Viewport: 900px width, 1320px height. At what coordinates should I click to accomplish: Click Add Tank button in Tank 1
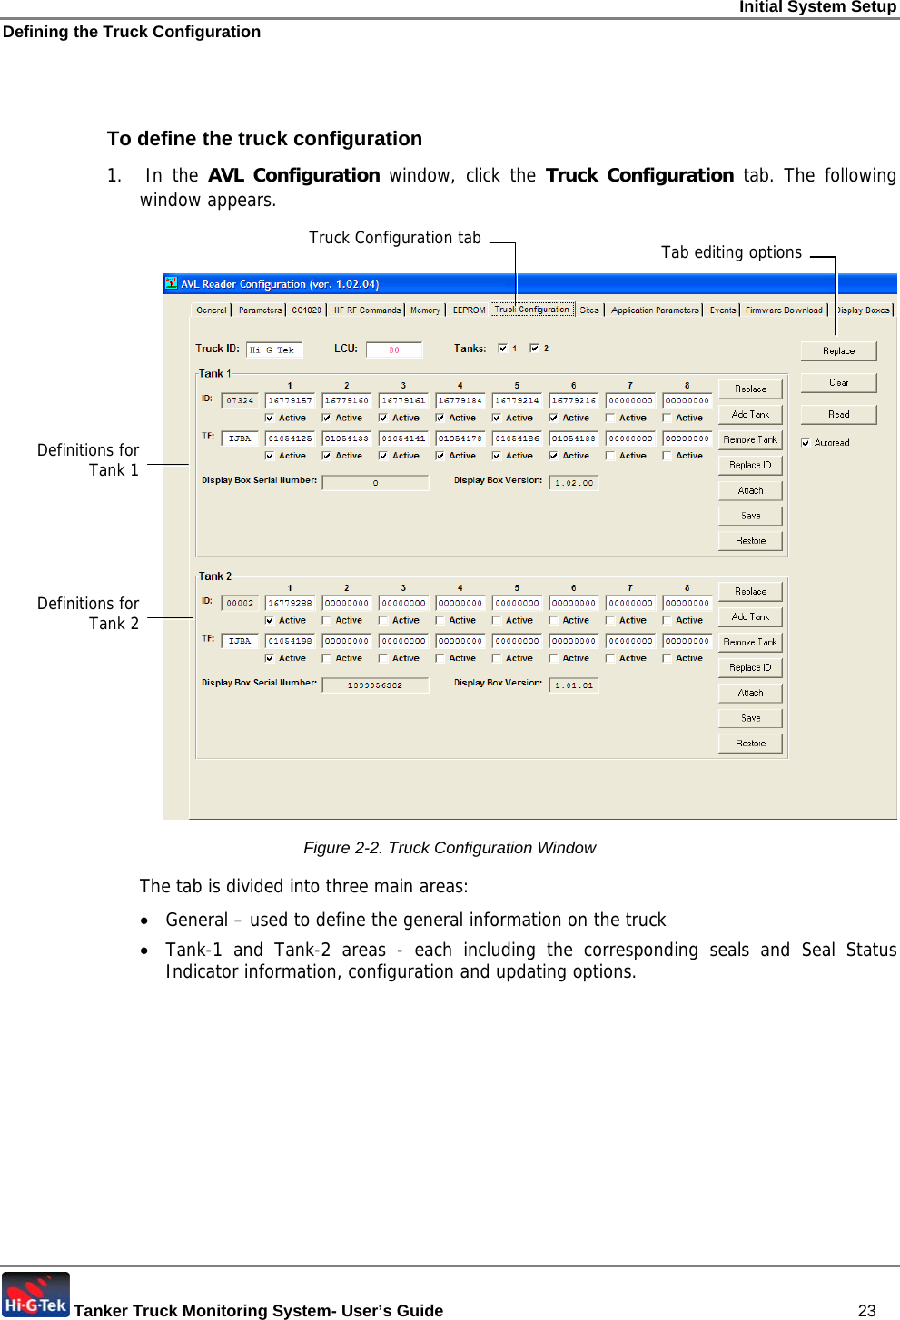750,414
